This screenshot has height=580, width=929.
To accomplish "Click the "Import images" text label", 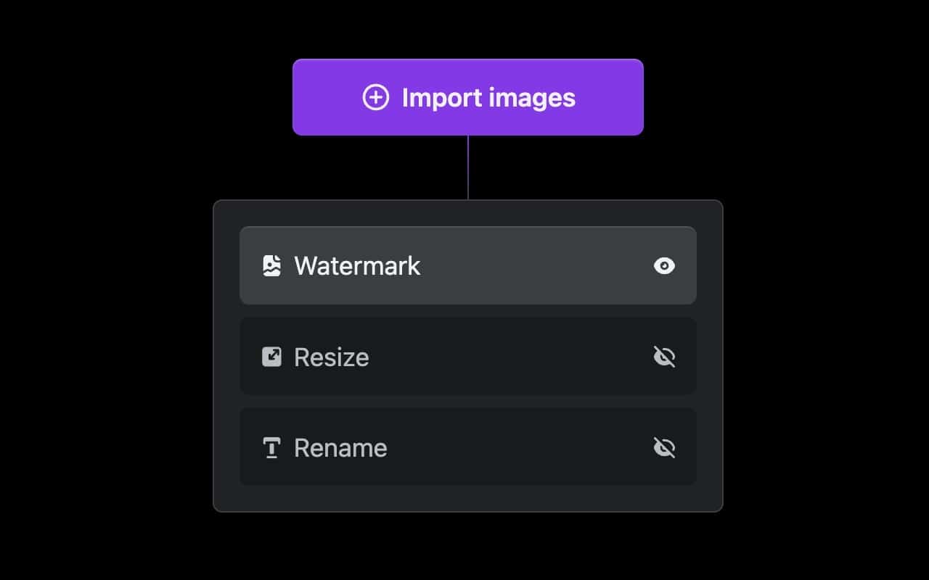I will click(488, 98).
